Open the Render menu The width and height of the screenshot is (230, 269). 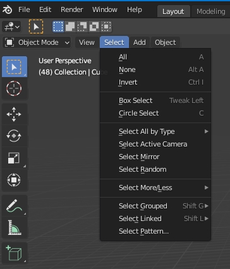point(72,9)
